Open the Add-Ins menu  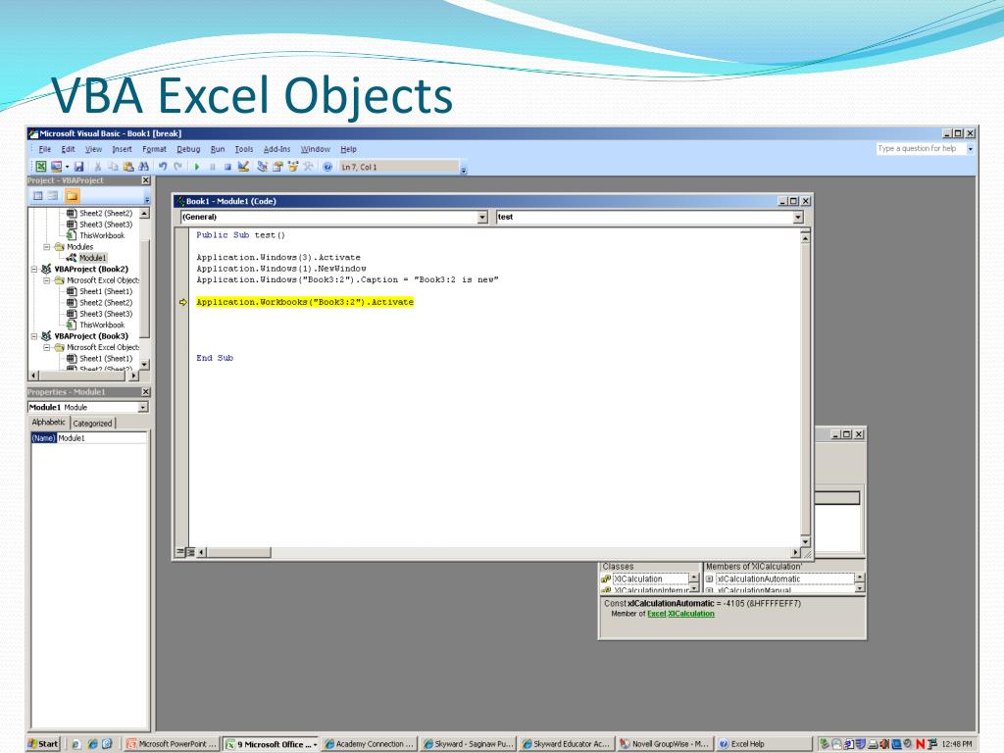(x=276, y=149)
